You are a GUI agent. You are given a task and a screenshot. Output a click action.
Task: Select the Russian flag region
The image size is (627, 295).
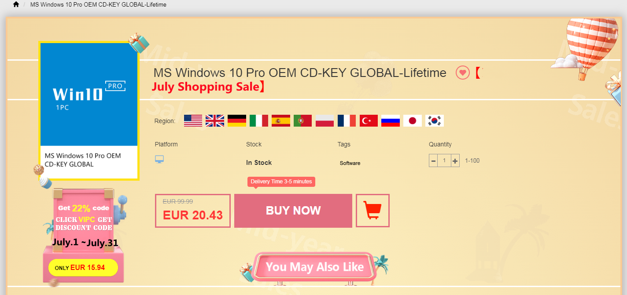[x=391, y=120]
